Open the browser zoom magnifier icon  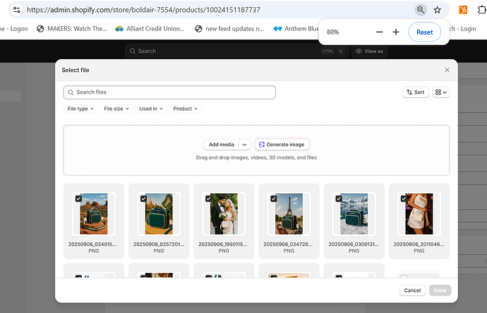pyautogui.click(x=421, y=10)
